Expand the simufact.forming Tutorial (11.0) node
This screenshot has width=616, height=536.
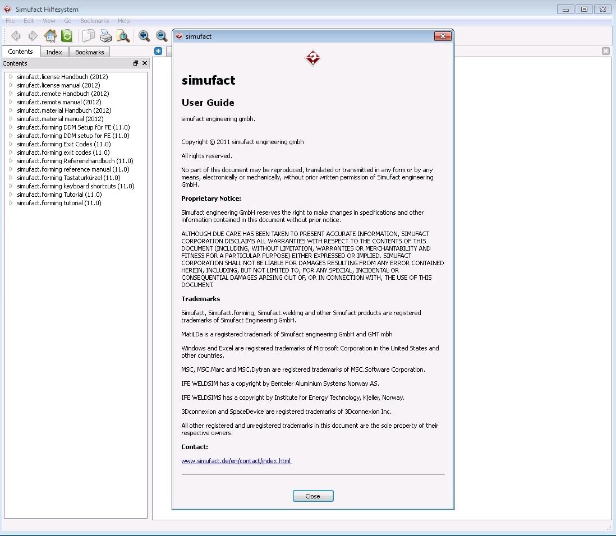point(11,195)
